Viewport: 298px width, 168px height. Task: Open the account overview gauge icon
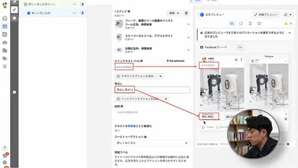[x=5, y=19]
